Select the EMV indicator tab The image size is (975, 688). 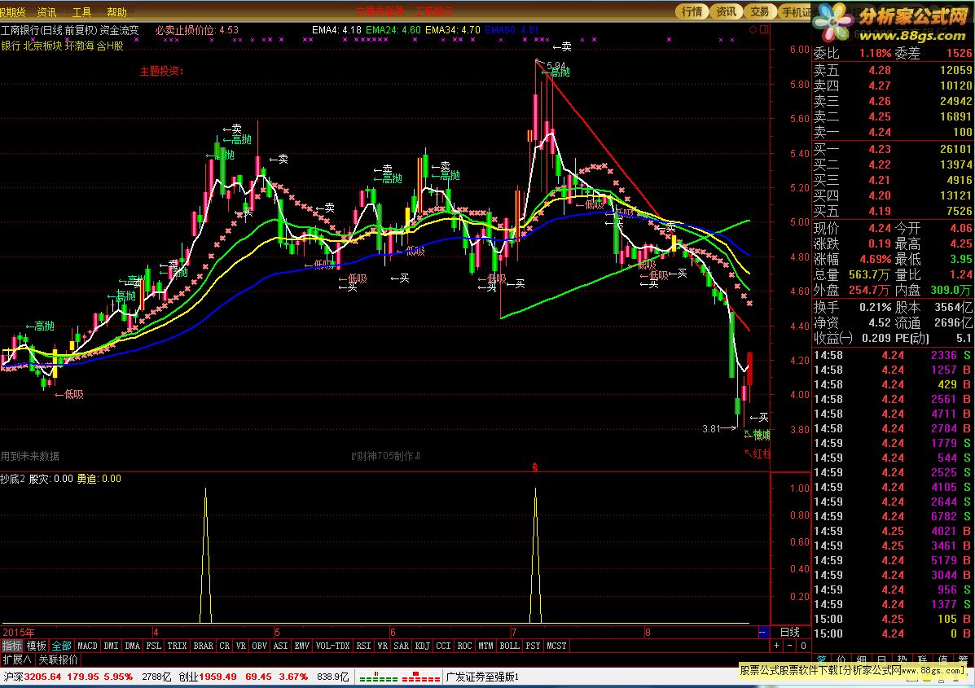[301, 646]
